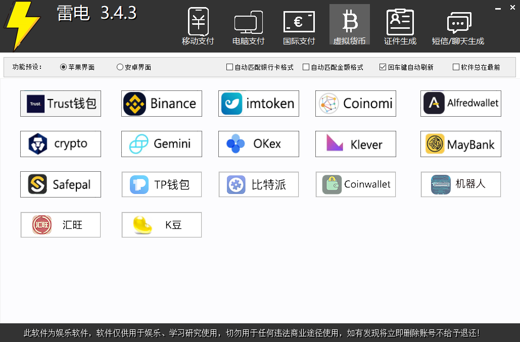
Task: Choose the 汇旺 icon button
Action: coord(61,225)
